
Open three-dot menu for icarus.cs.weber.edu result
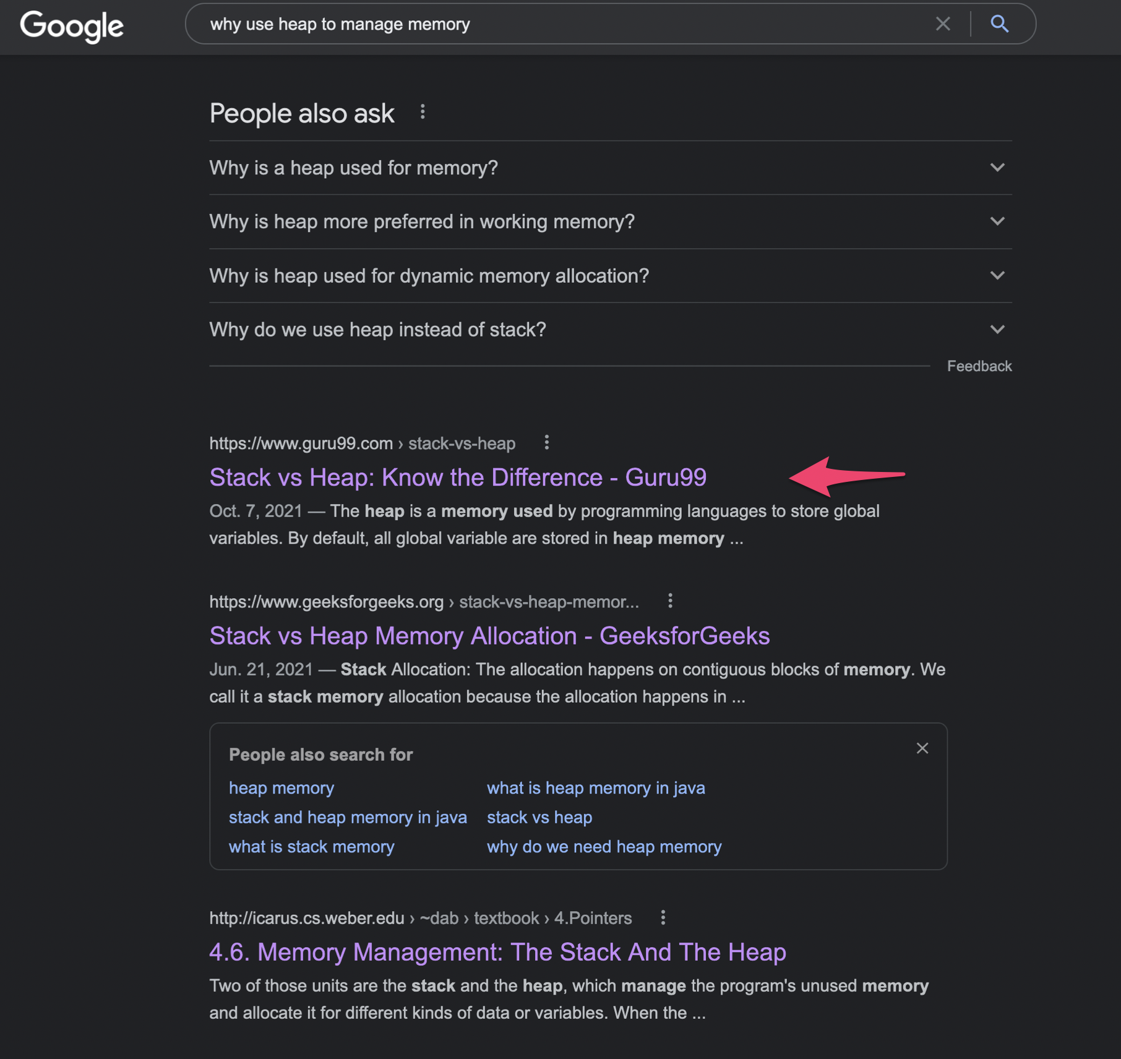(x=663, y=917)
